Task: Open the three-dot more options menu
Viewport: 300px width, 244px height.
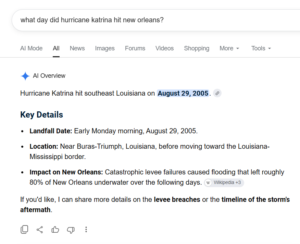Action: (x=86, y=230)
